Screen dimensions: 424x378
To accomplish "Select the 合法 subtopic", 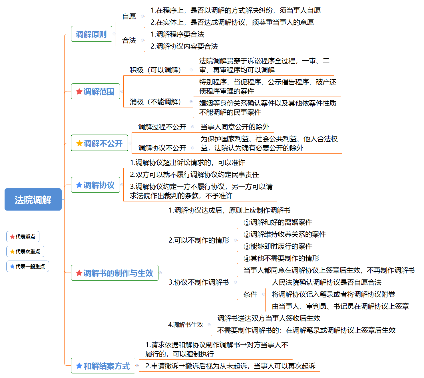I will click(x=129, y=40).
